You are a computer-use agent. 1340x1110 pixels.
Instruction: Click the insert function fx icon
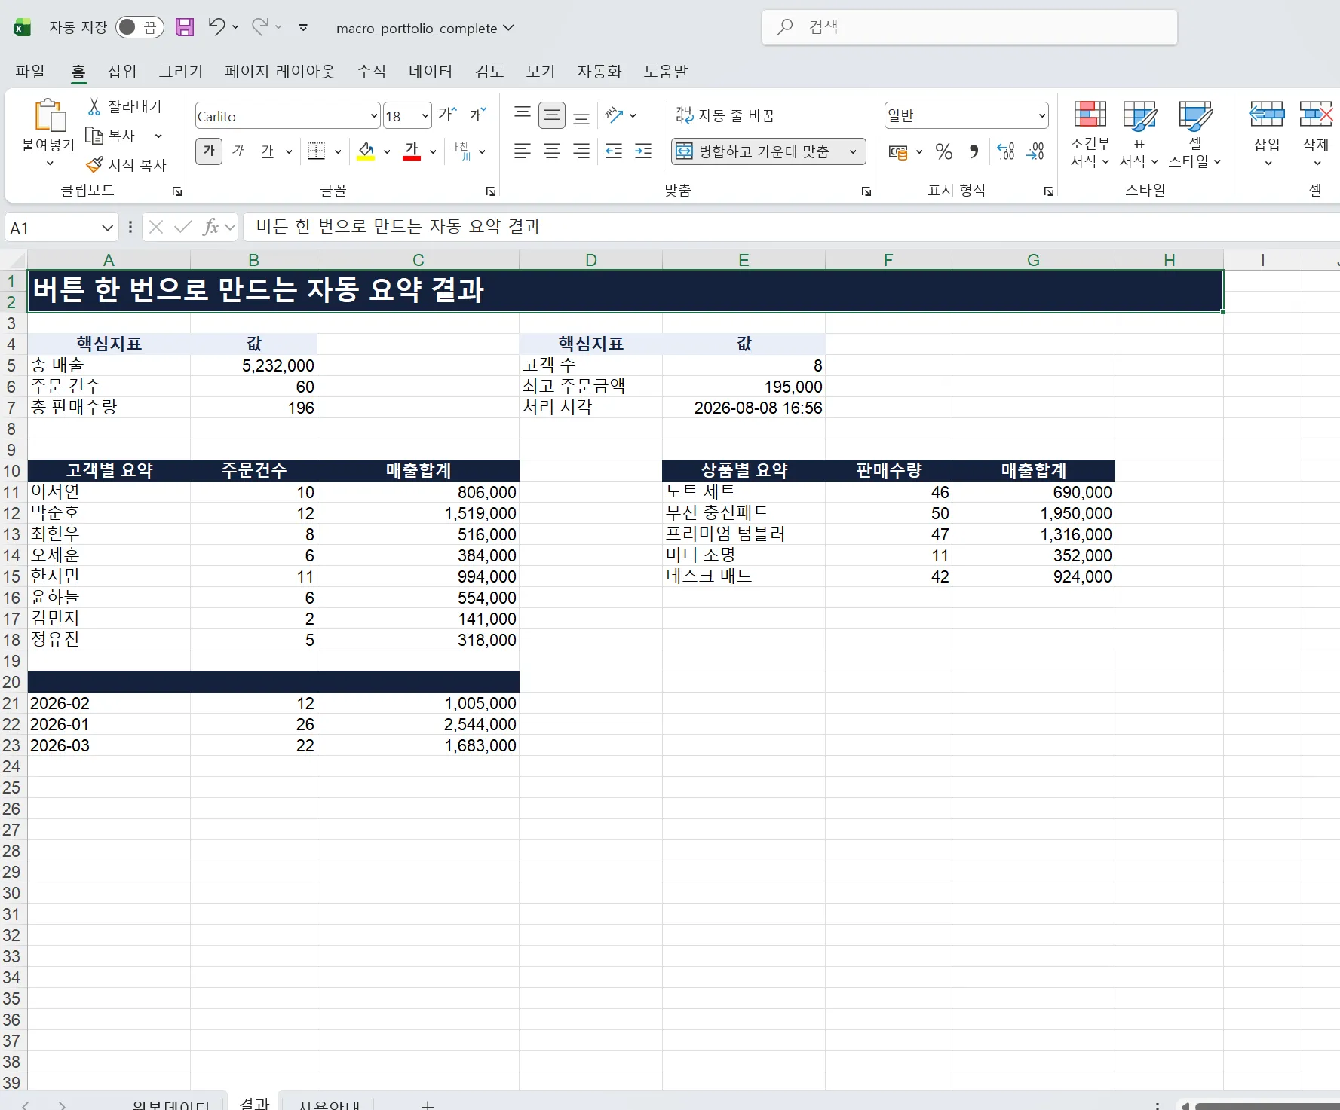(x=210, y=227)
